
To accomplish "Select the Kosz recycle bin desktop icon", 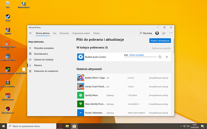I will [8, 4].
